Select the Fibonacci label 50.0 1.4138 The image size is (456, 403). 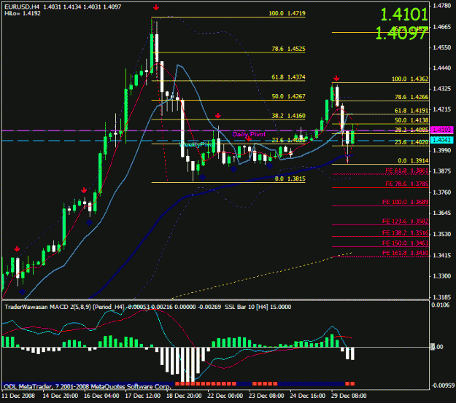click(411, 120)
